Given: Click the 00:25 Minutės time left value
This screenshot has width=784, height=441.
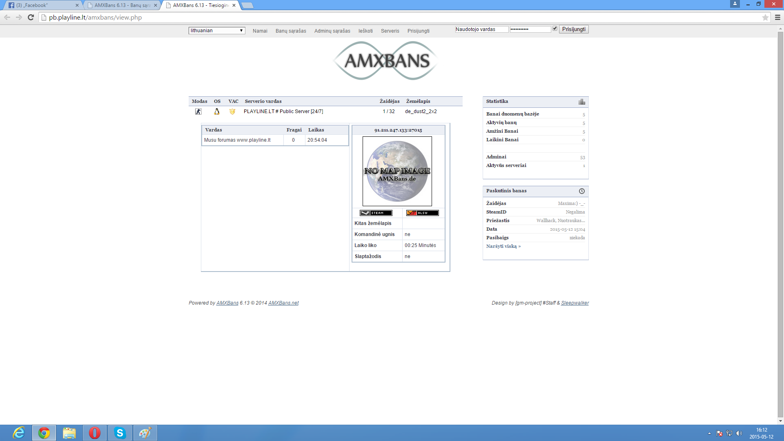Looking at the screenshot, I should point(420,245).
